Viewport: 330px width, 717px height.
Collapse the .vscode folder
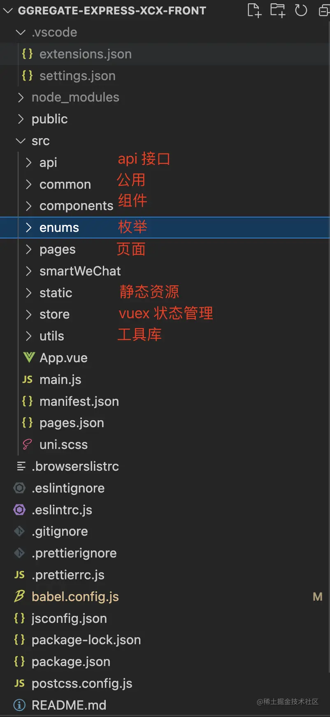coord(54,32)
